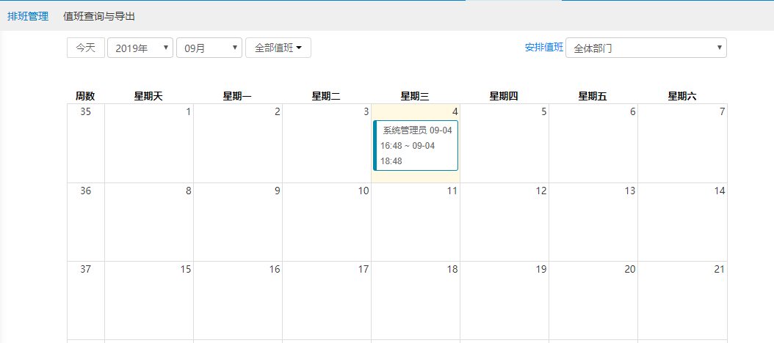Open the 全体部门 department selector
Viewport: 774px width, 343px height.
645,48
